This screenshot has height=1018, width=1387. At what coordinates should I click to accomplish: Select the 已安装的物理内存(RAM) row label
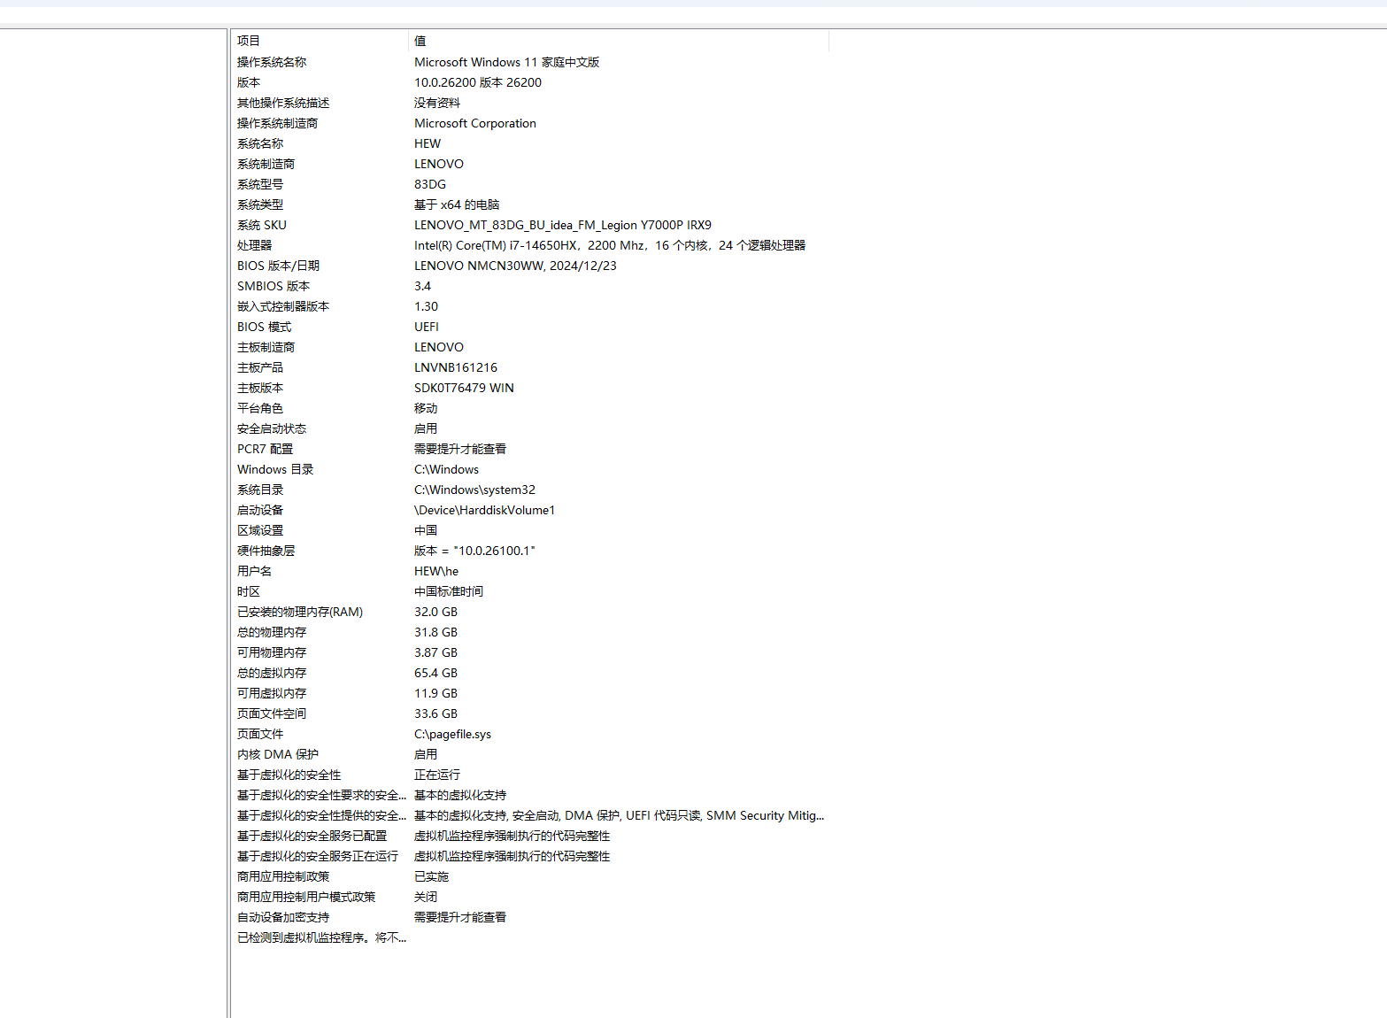300,612
